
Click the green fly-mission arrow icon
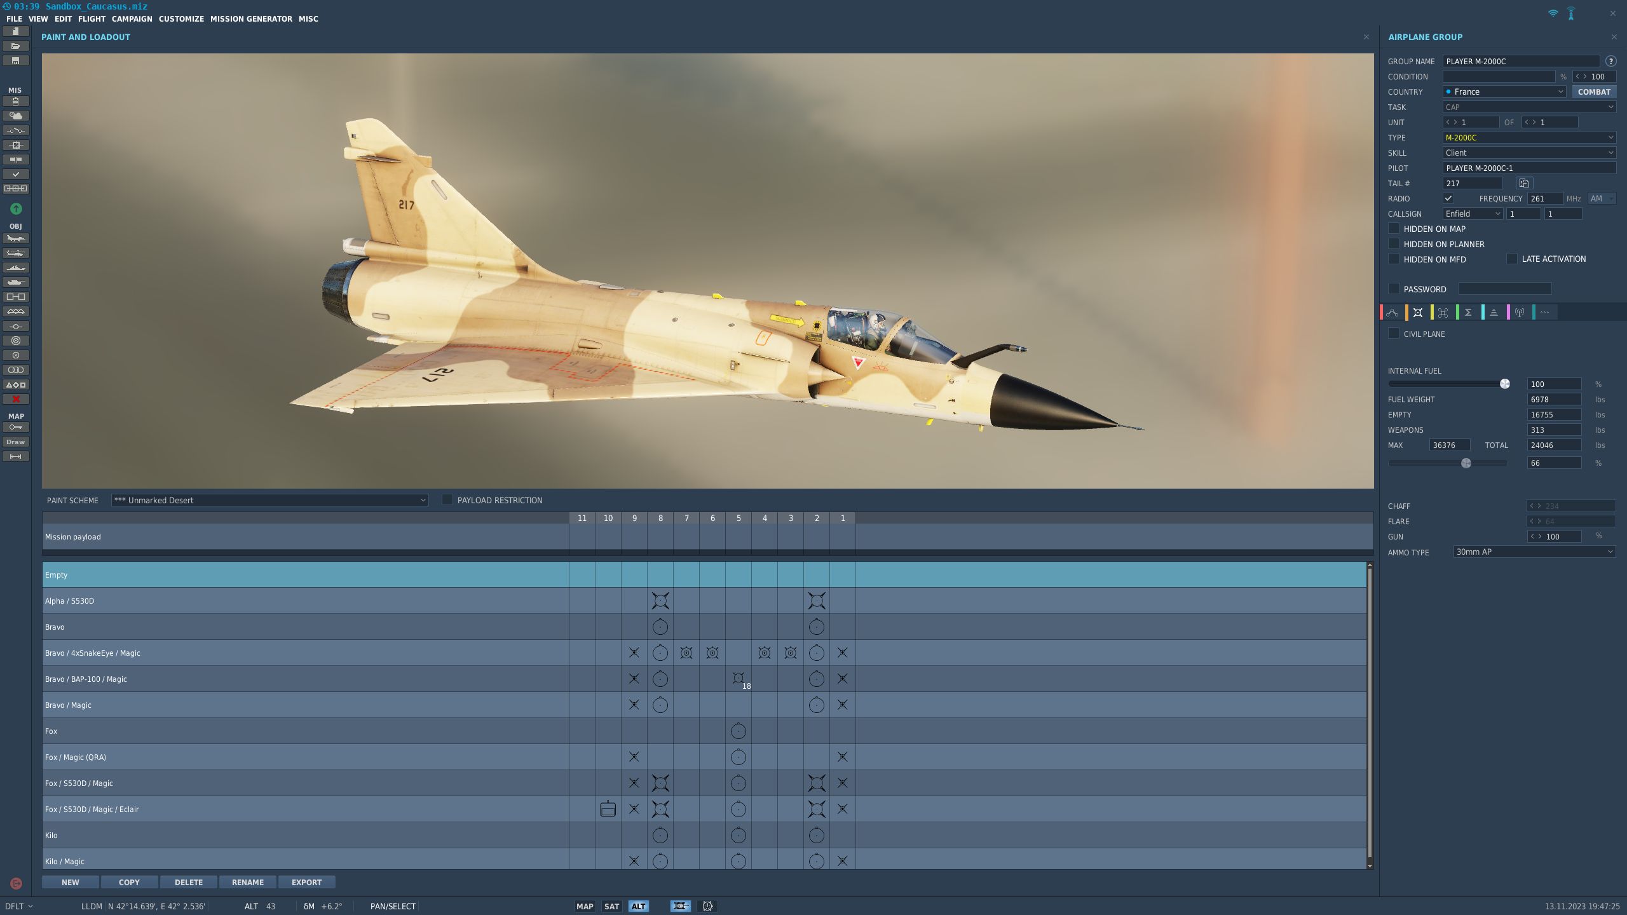click(16, 208)
